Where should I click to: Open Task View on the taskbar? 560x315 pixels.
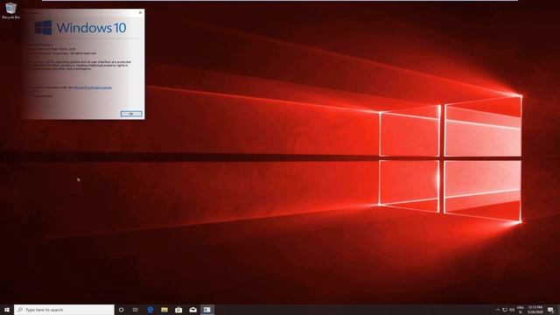coord(136,310)
